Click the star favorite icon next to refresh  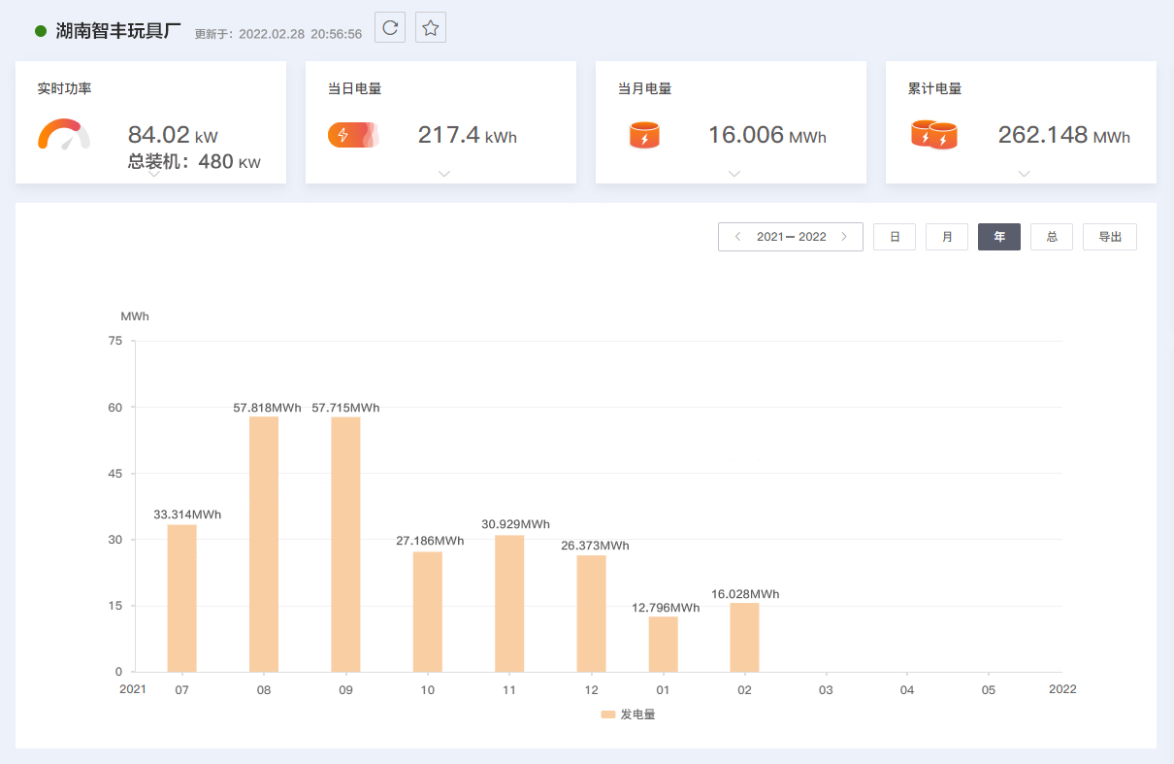click(430, 28)
